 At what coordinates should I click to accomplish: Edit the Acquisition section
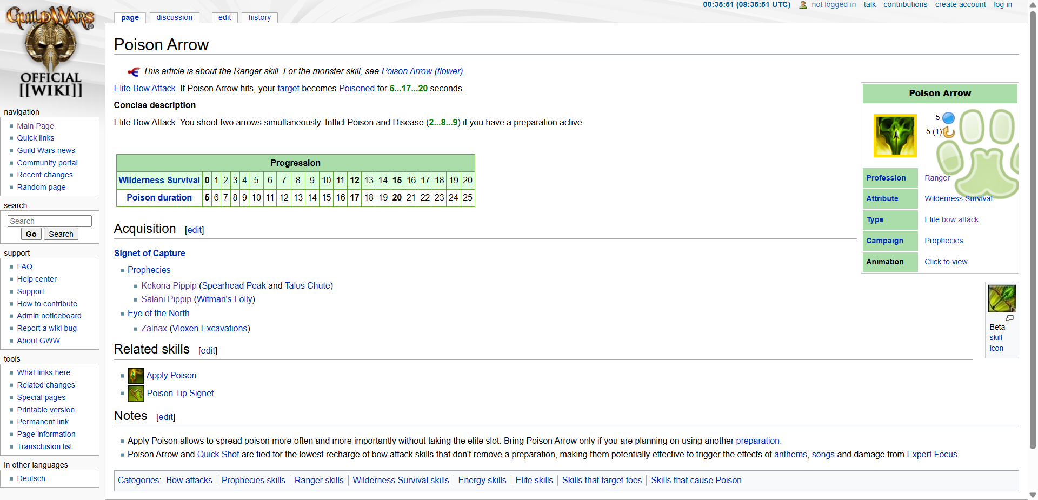click(x=194, y=230)
